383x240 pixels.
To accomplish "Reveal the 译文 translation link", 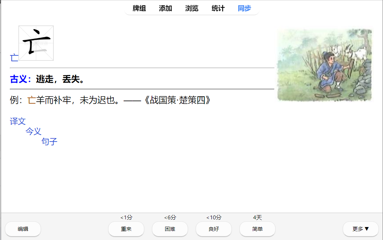I will tap(18, 121).
